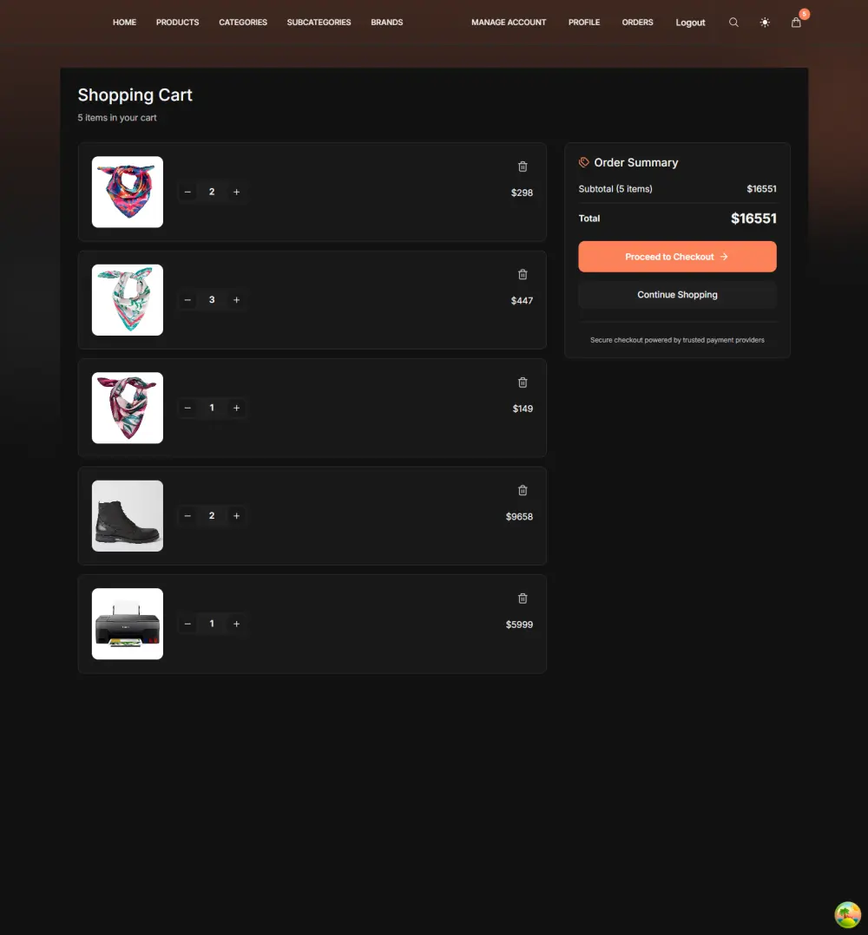Reduce quantity of the $9658 boots
This screenshot has height=935, width=868.
tap(187, 516)
